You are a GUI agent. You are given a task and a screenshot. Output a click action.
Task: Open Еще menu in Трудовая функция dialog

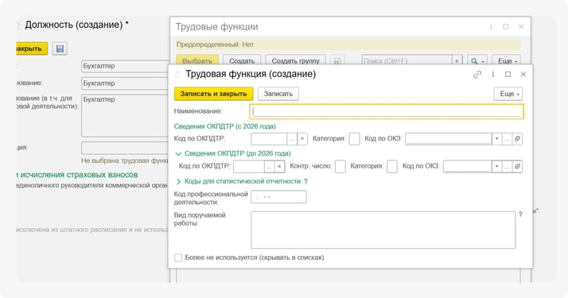point(508,94)
